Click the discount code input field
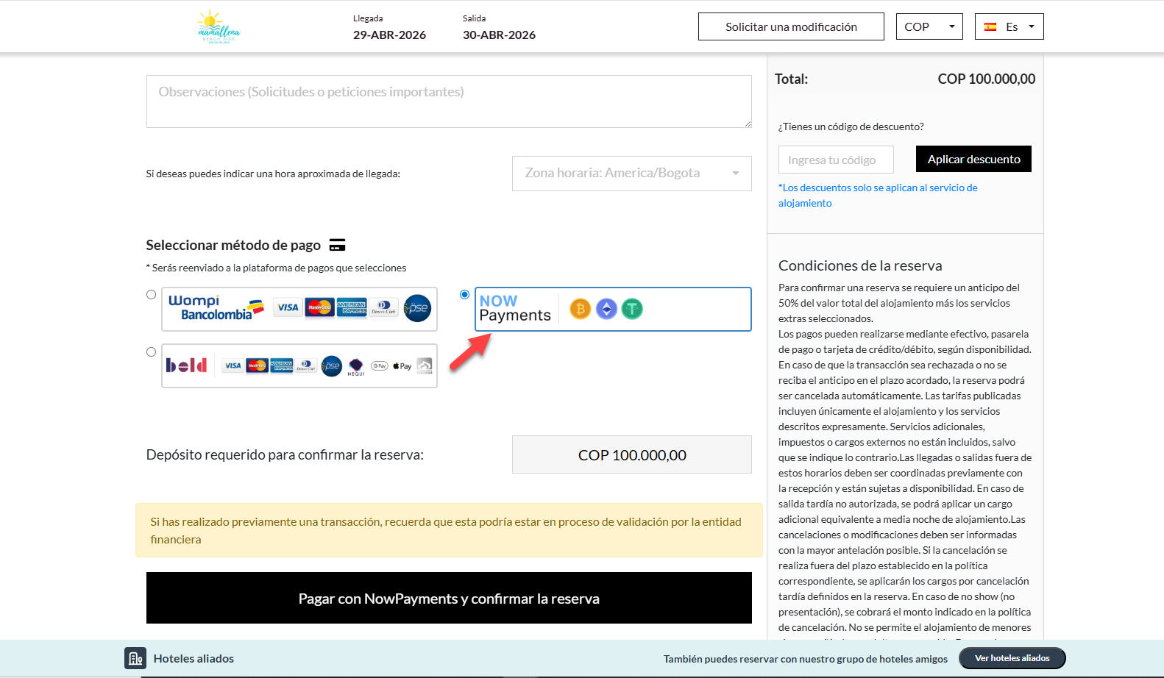The image size is (1164, 678). tap(835, 160)
